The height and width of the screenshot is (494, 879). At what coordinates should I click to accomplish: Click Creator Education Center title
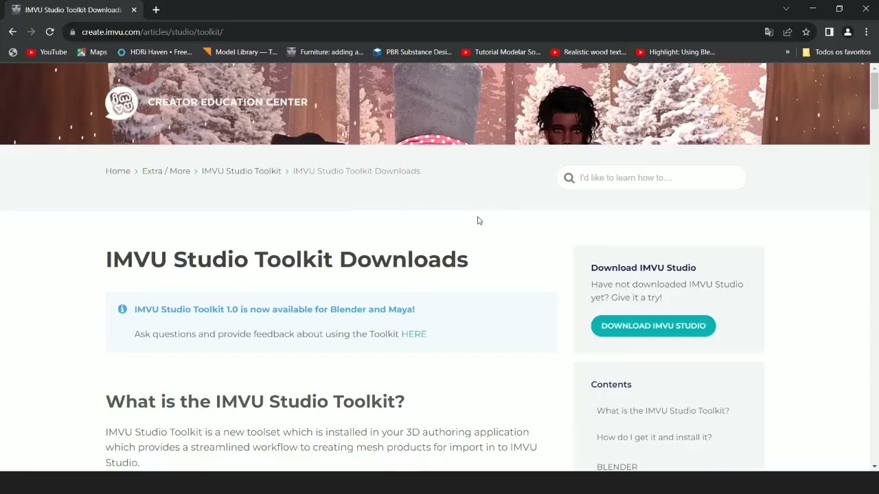click(x=227, y=102)
